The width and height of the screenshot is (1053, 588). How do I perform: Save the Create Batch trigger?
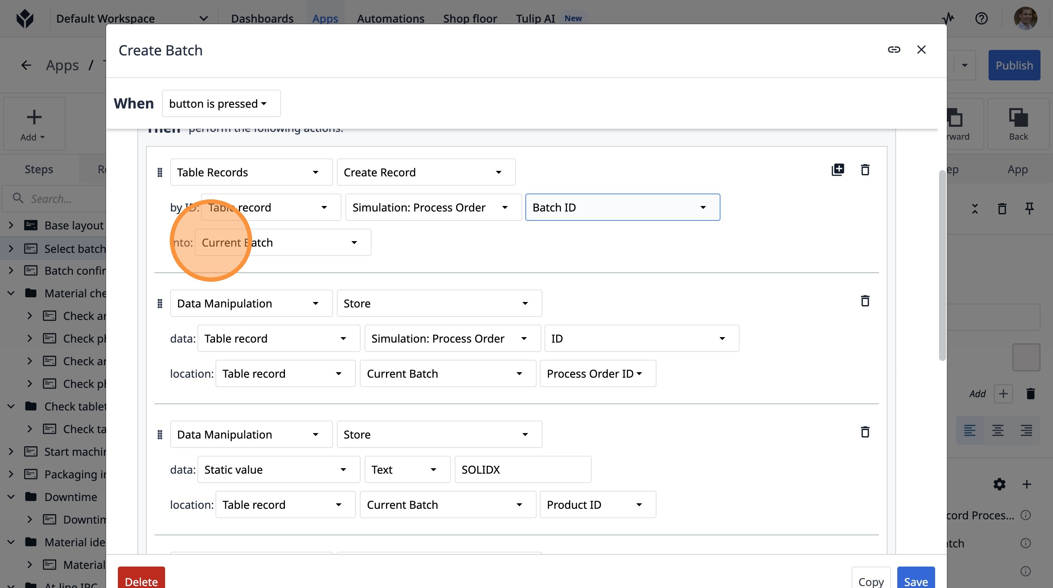[x=915, y=581]
